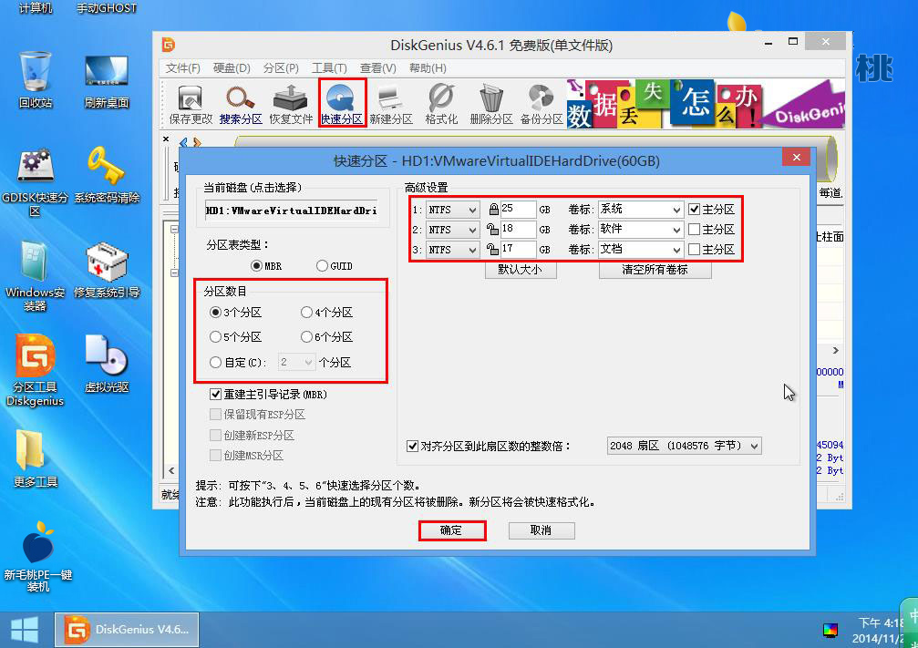Open the Diskgenius partition tool desktop icon

[x=36, y=370]
